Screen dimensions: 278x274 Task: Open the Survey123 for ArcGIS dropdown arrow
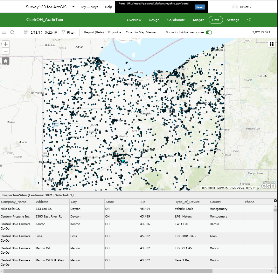73,7
